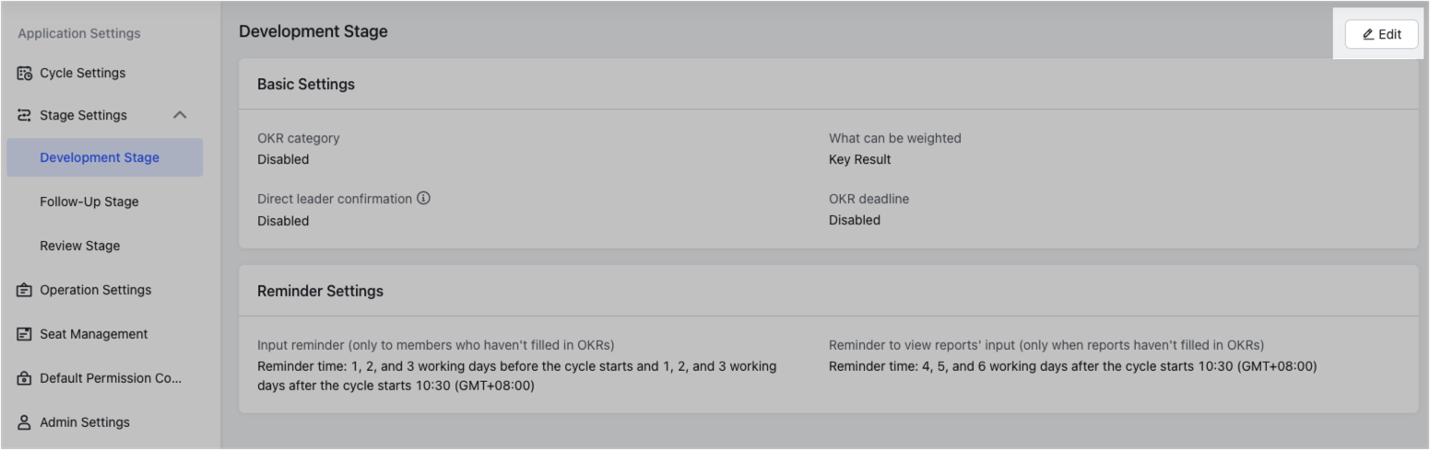Viewport: 1430px width, 450px height.
Task: Open the Follow-Up Stage page
Action: click(89, 202)
